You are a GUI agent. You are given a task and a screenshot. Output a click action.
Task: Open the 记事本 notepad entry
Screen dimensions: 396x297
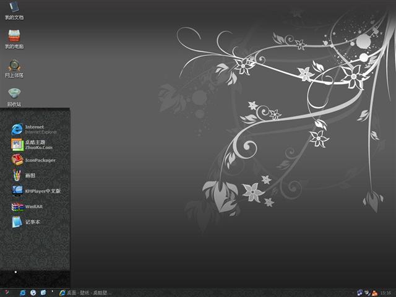pyautogui.click(x=26, y=222)
